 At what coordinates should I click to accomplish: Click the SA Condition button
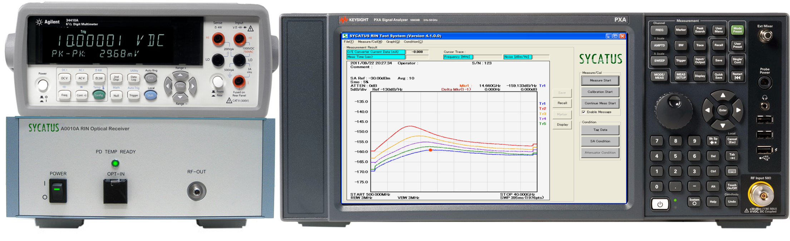[x=600, y=141]
